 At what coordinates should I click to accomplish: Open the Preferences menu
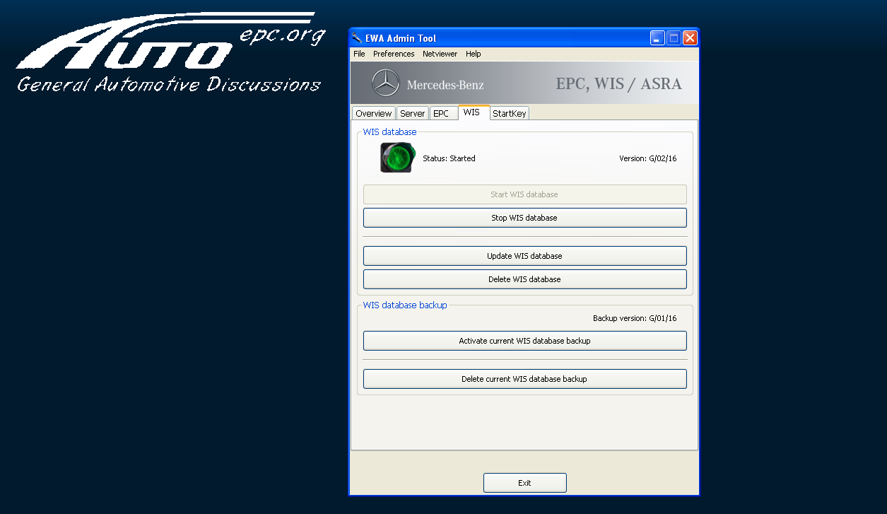point(394,54)
